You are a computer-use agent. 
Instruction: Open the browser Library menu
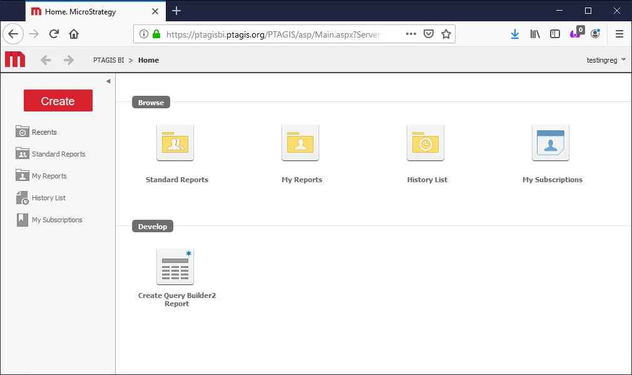[535, 34]
